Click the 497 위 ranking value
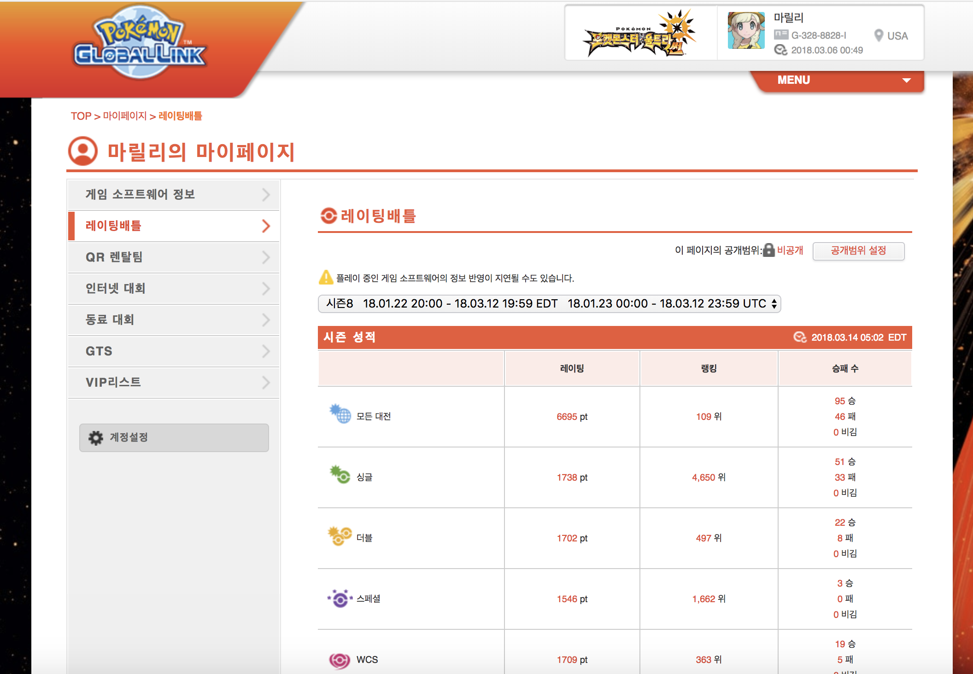Screen dimensions: 973x674 pos(709,538)
